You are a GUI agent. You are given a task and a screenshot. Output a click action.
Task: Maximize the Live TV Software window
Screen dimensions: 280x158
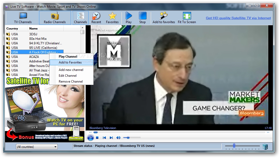coord(257,6)
